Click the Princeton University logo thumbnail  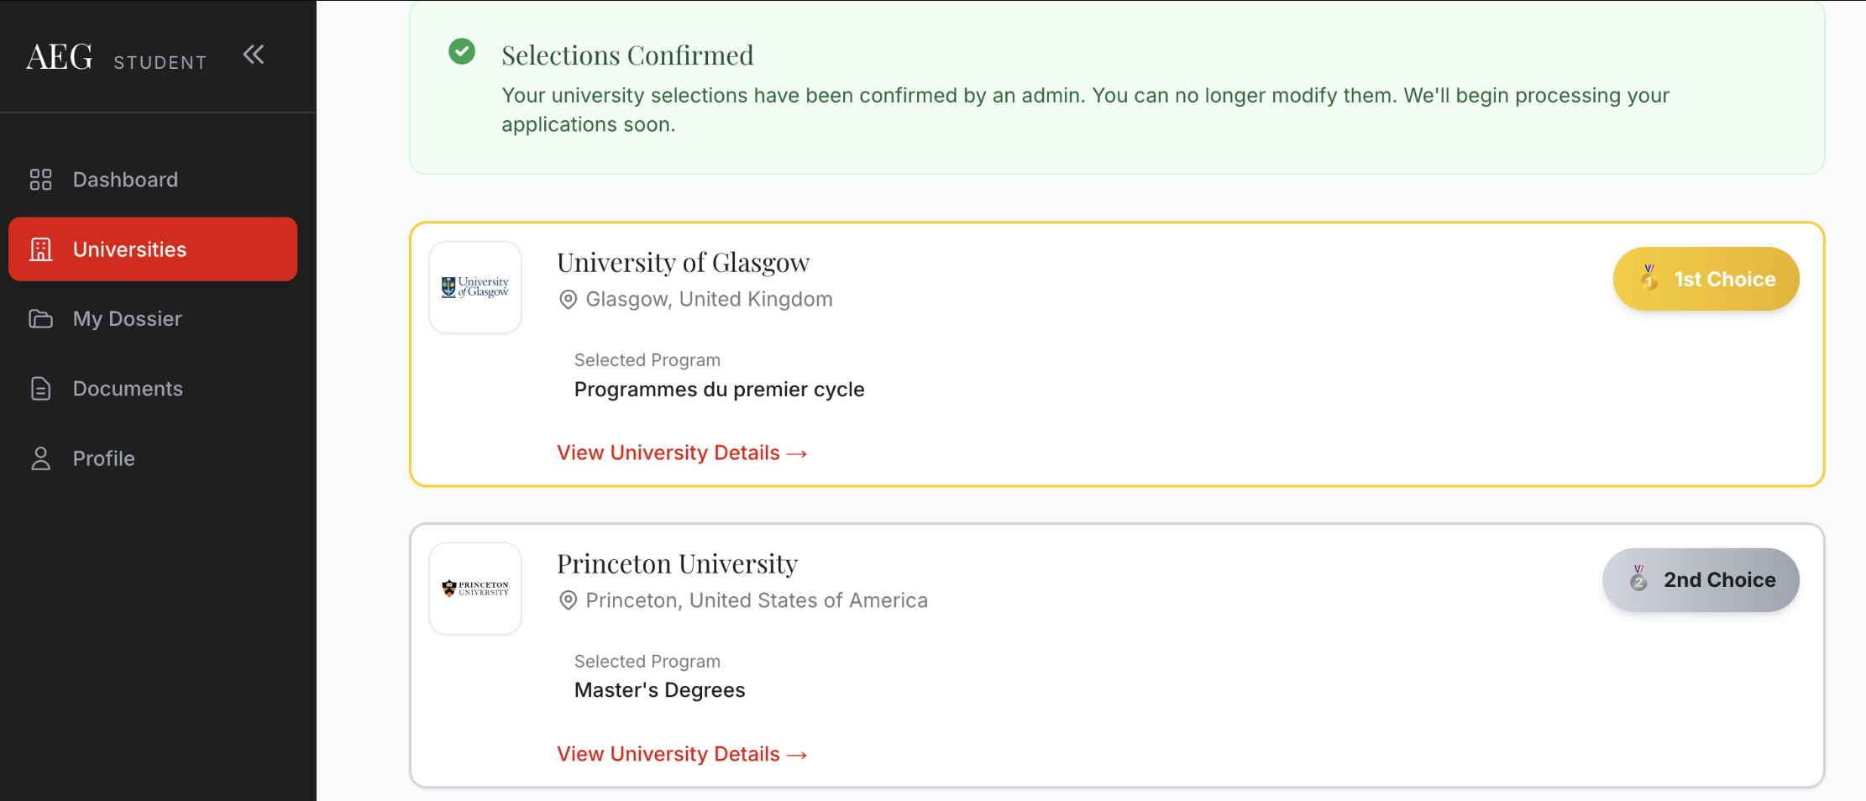475,589
